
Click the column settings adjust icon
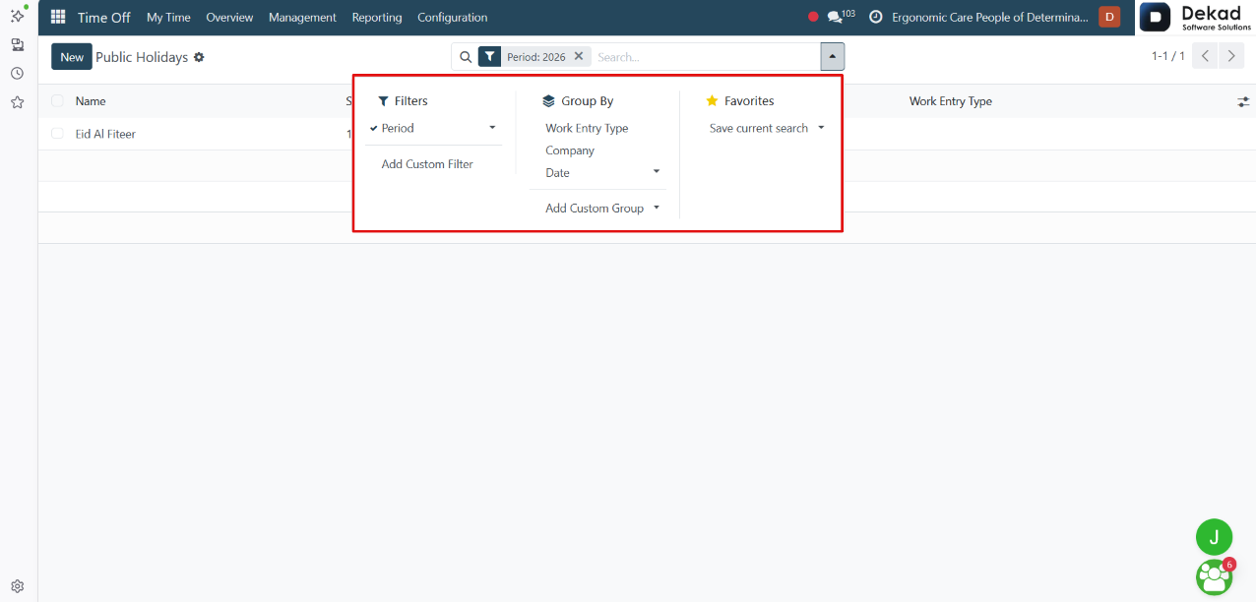(1243, 101)
